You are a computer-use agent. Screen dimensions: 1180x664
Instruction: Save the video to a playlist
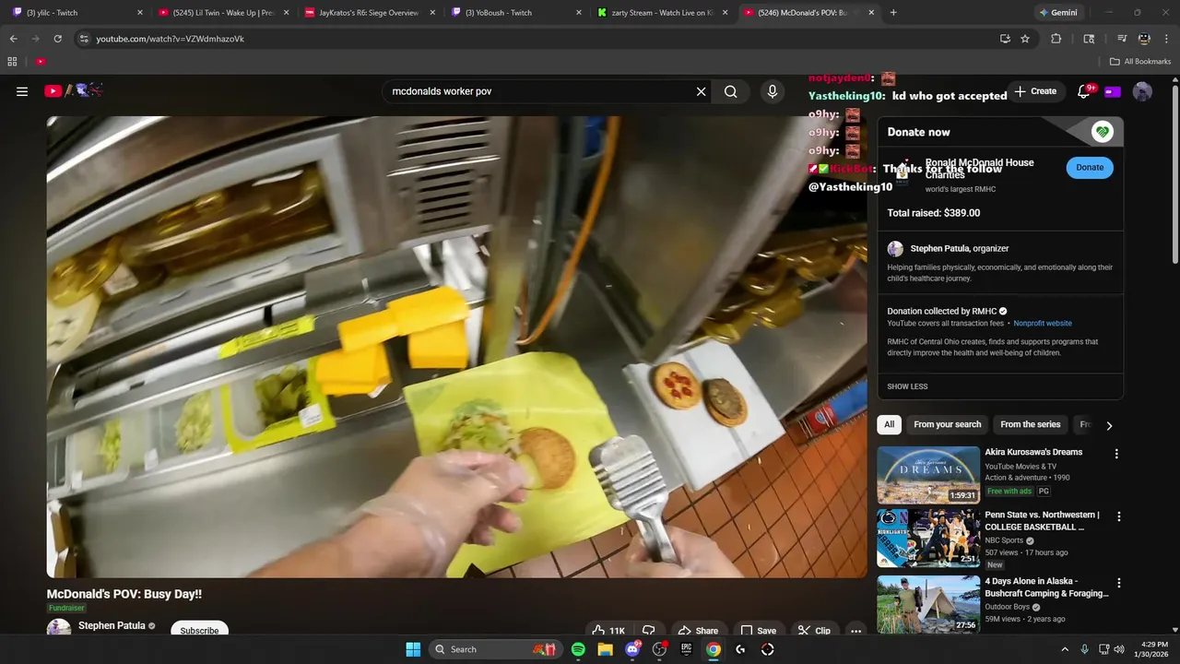(759, 631)
